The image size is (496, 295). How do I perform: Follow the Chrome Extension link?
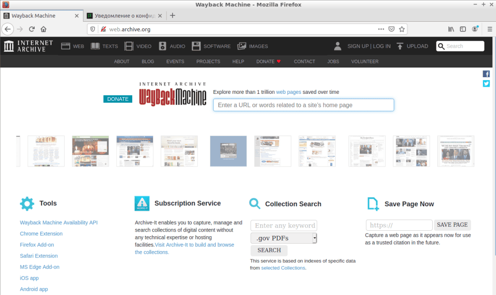tap(41, 234)
